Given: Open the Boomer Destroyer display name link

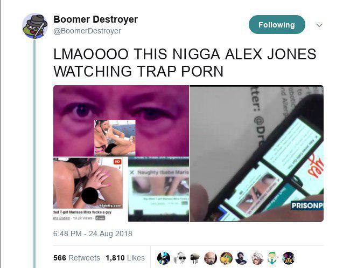Looking at the screenshot, I should pyautogui.click(x=96, y=19).
